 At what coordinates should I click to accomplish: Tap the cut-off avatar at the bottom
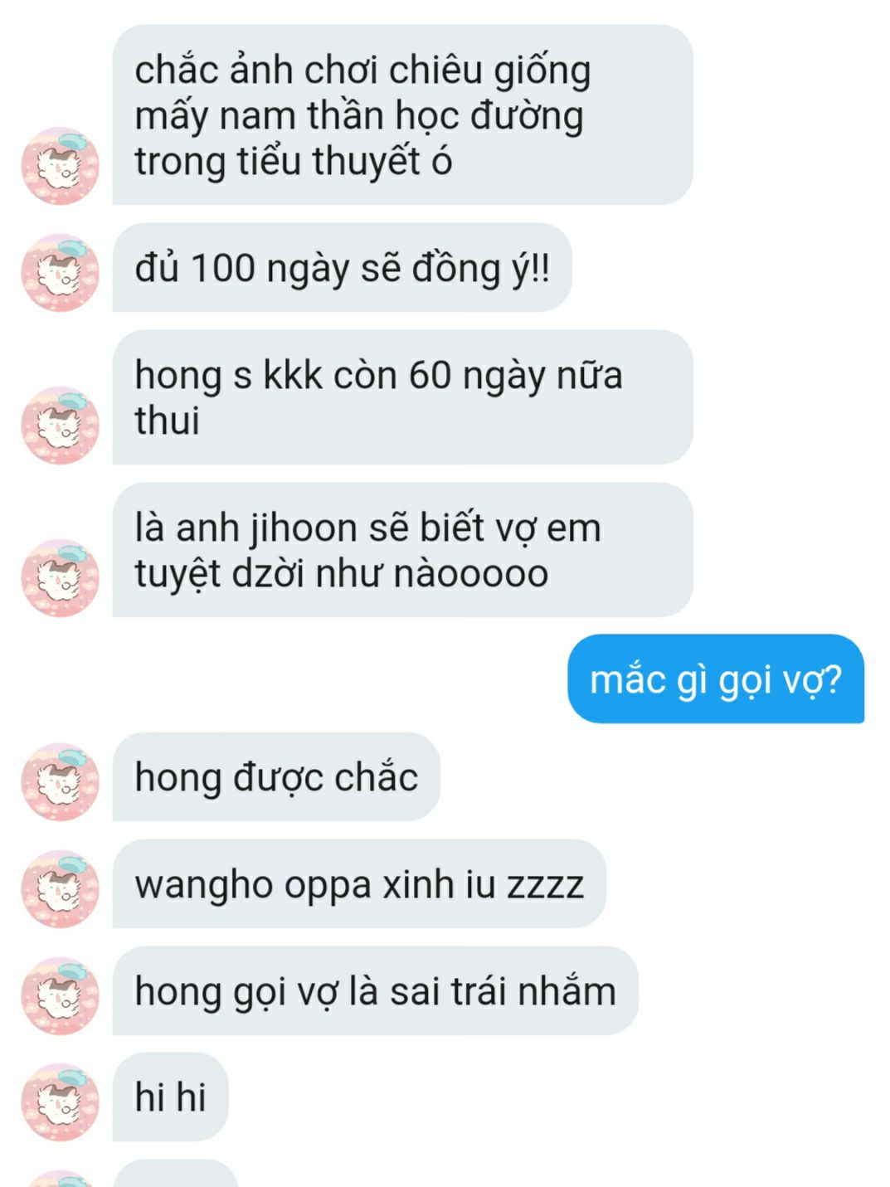[x=60, y=1179]
